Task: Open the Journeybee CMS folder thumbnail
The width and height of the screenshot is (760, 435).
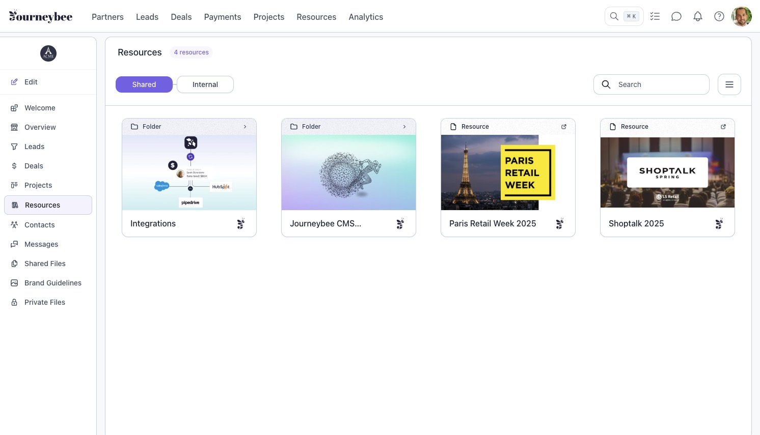Action: 348,172
